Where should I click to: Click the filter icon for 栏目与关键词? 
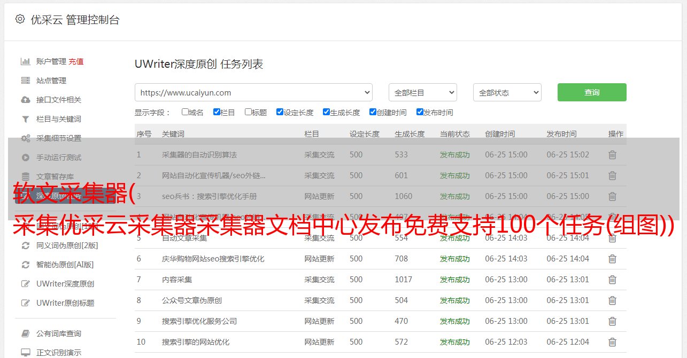coord(25,119)
